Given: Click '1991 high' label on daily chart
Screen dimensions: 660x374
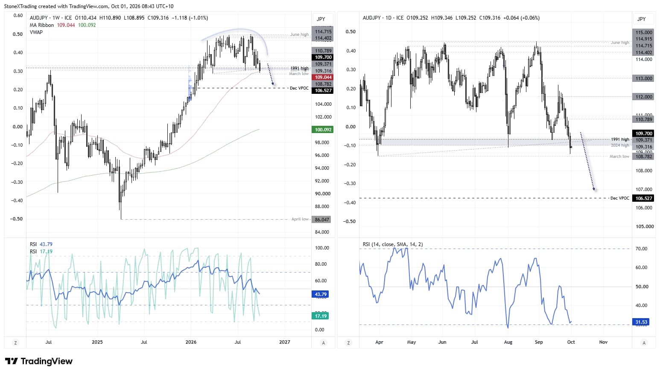Looking at the screenshot, I should coord(620,139).
